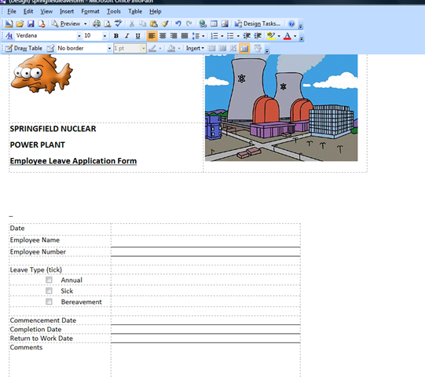Screen dimensions: 425x377
Task: Apply Underline formatting
Action: (x=137, y=36)
